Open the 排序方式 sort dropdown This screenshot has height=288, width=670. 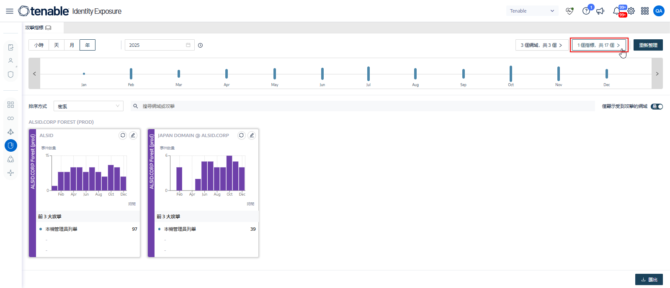point(88,106)
